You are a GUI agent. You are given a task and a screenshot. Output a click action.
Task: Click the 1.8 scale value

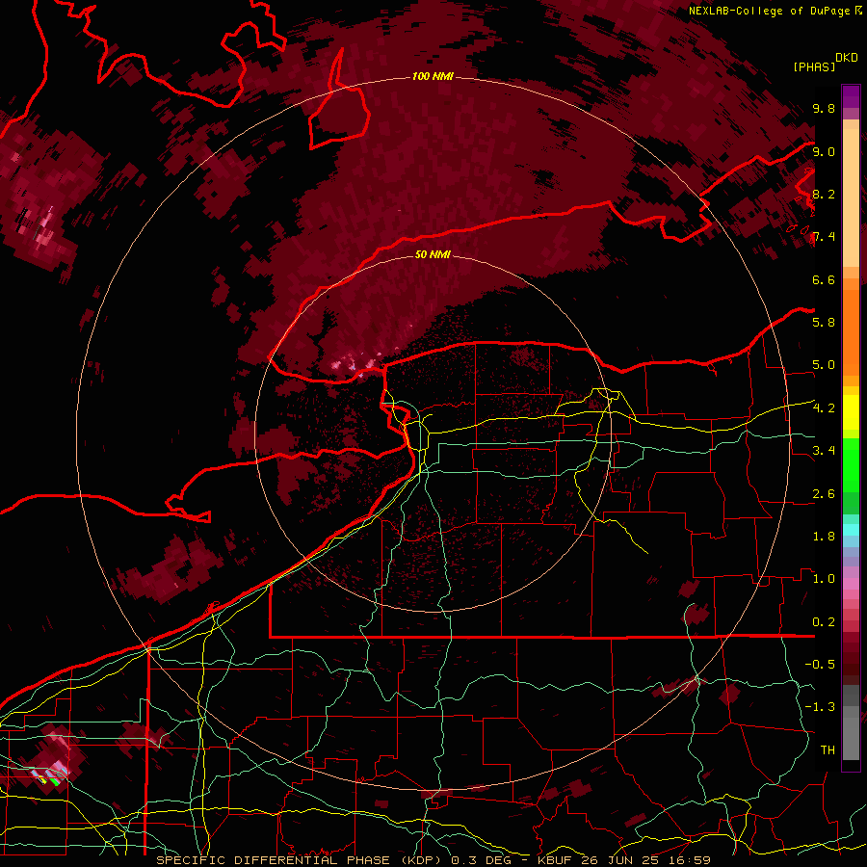[x=824, y=537]
